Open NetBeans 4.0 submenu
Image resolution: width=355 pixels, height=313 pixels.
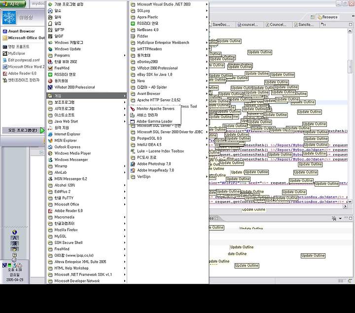click(x=169, y=30)
